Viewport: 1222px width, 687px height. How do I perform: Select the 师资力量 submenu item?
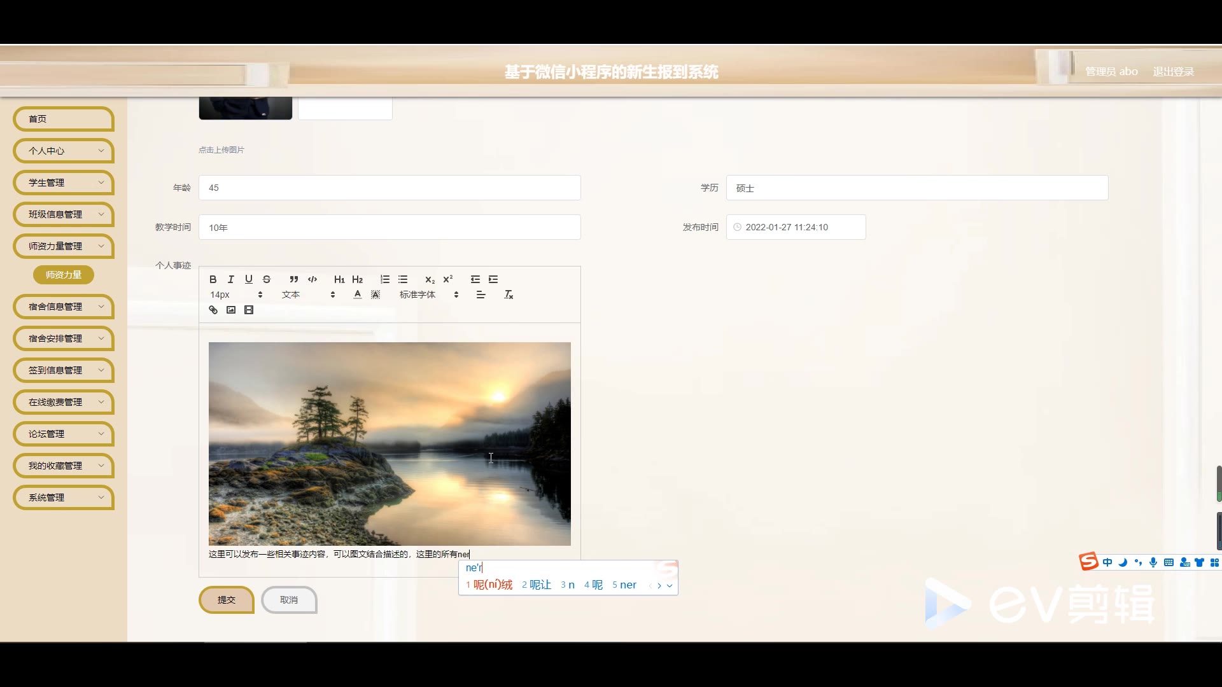coord(64,275)
